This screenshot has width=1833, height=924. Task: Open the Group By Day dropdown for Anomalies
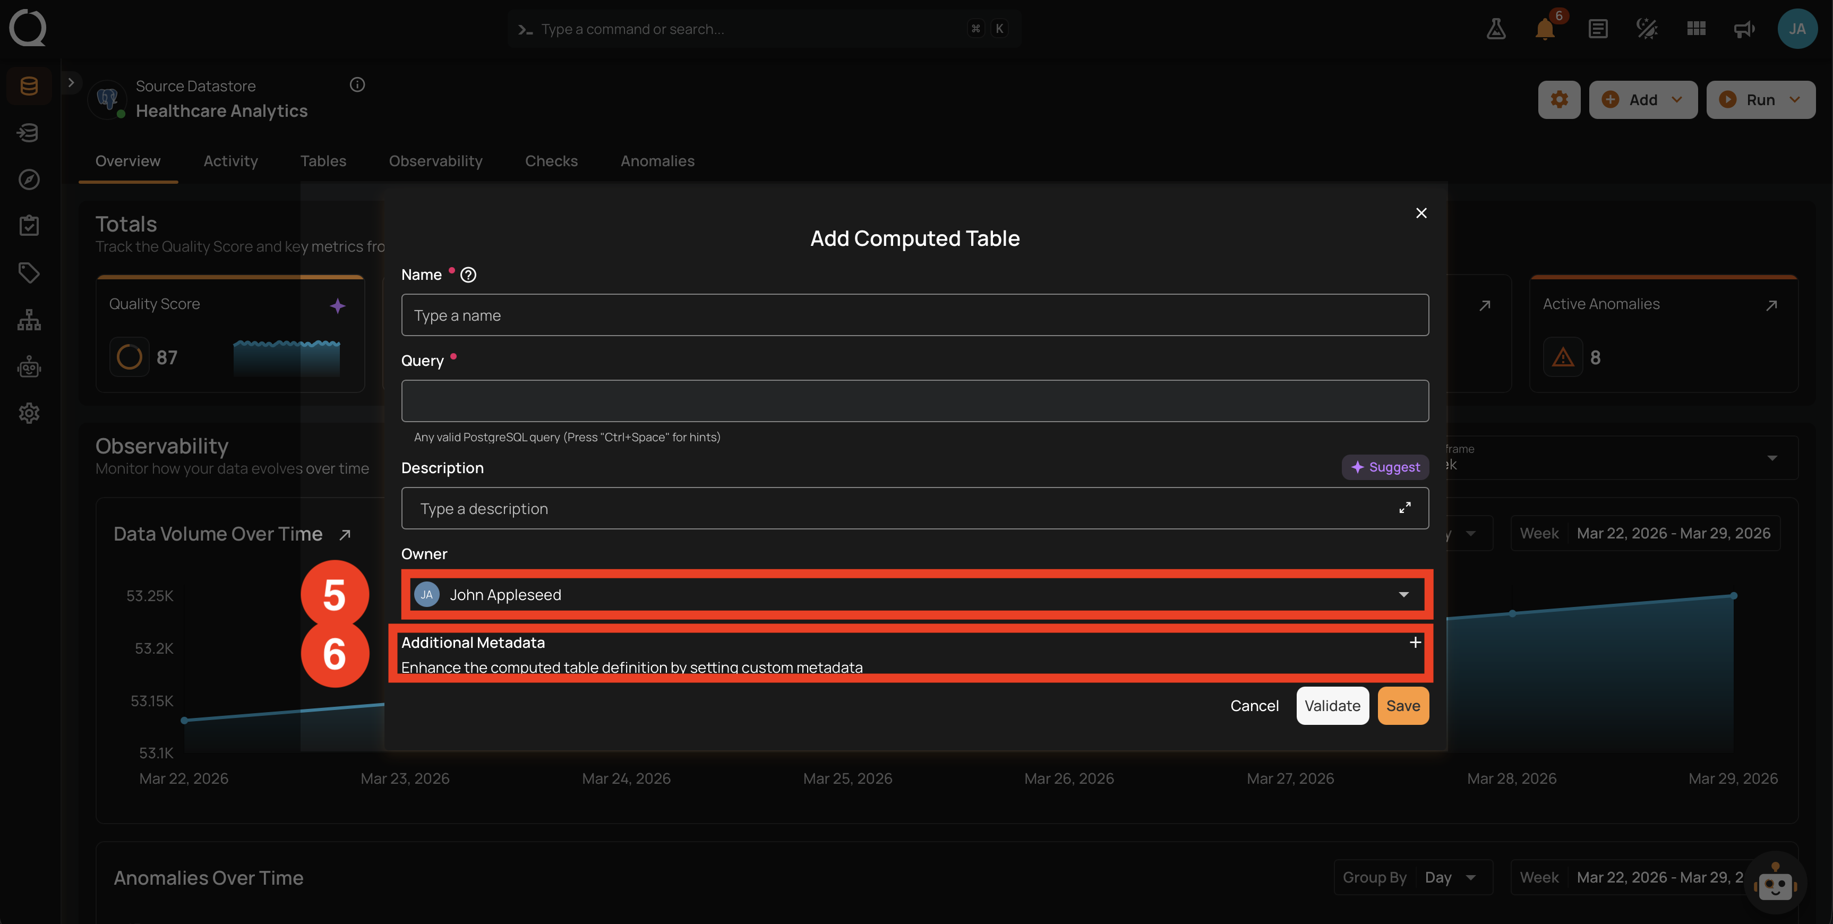tap(1412, 877)
